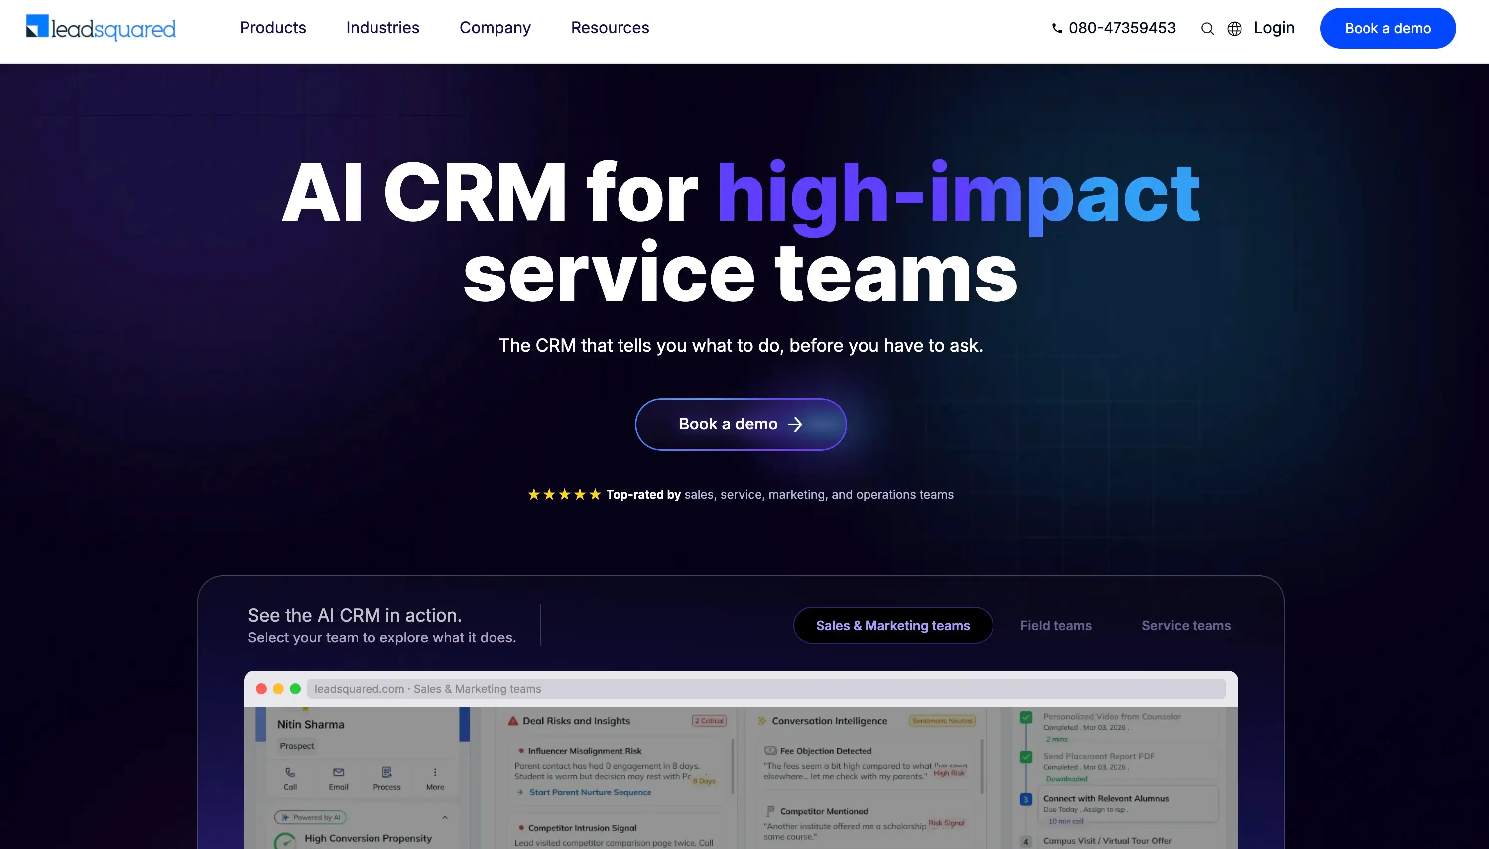This screenshot has height=849, width=1489.
Task: Click the green dot in mock browser
Action: pyautogui.click(x=295, y=689)
